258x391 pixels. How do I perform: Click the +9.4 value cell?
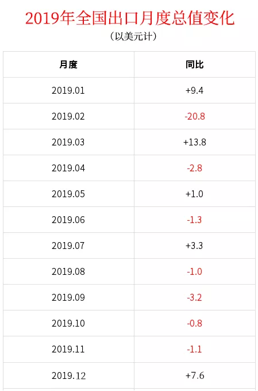194,90
